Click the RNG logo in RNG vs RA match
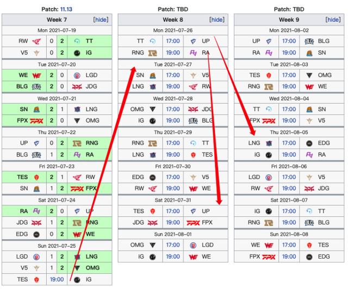This screenshot has width=348, height=289. tap(152, 53)
